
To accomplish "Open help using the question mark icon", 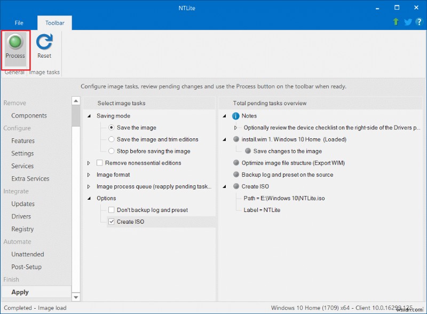I will point(420,22).
